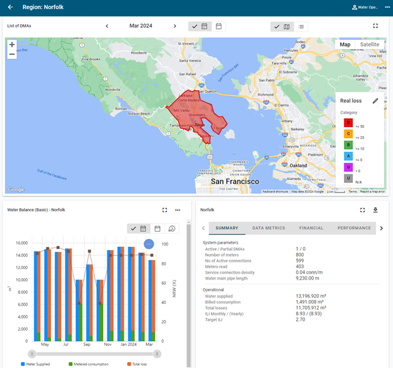Go back using the header arrow
Image resolution: width=393 pixels, height=368 pixels.
click(10, 7)
